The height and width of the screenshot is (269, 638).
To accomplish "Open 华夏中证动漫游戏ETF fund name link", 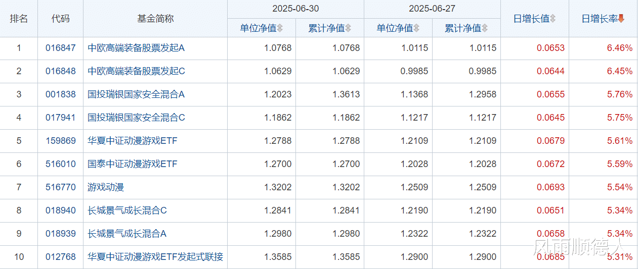I will tap(133, 141).
